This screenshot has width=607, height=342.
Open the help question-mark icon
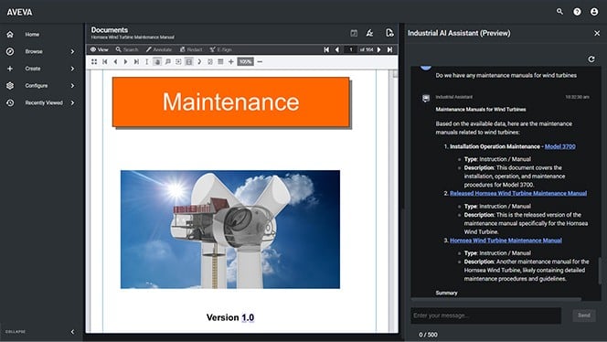click(x=577, y=12)
